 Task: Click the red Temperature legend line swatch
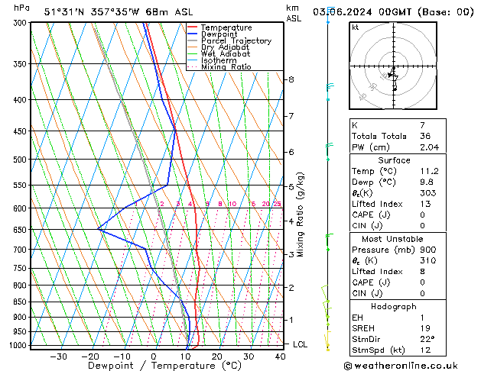(192, 27)
